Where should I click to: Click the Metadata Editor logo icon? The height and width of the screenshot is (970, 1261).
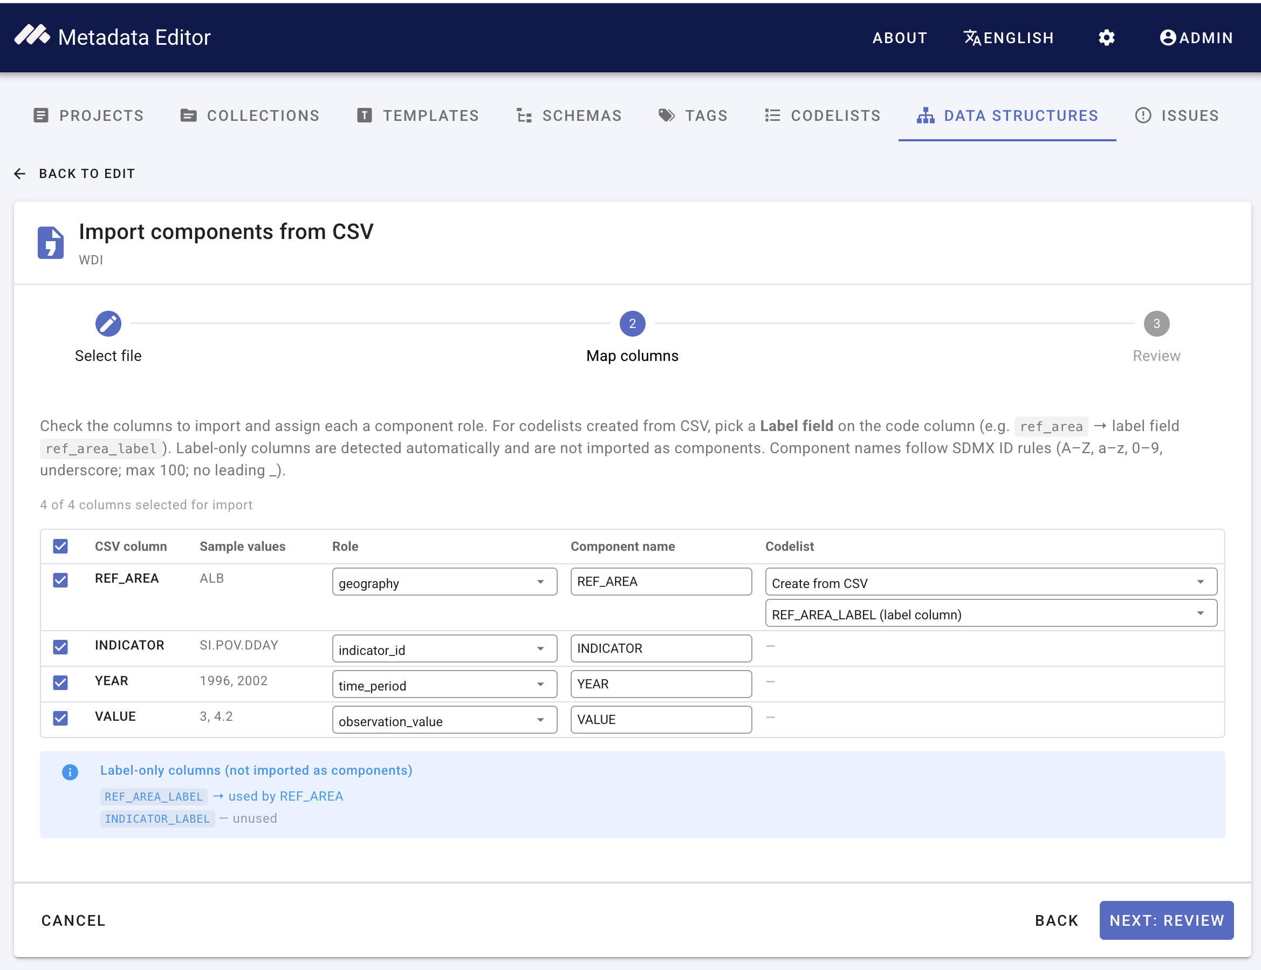click(x=32, y=36)
